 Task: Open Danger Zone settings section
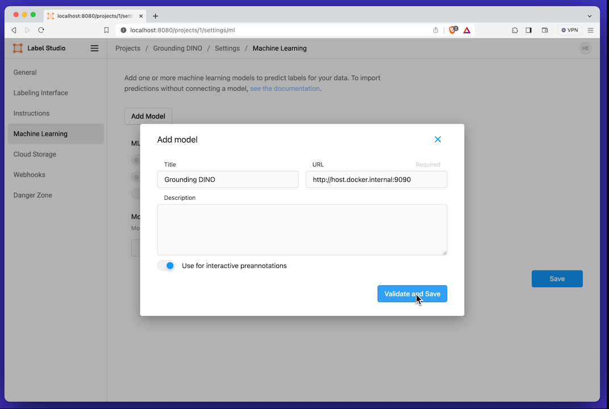pos(56,195)
